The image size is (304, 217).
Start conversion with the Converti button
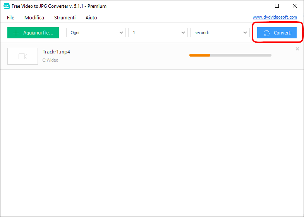click(x=277, y=33)
